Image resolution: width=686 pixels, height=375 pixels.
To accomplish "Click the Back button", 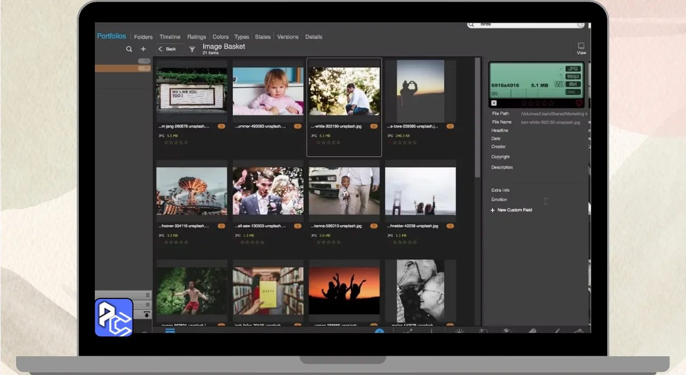I will point(167,49).
